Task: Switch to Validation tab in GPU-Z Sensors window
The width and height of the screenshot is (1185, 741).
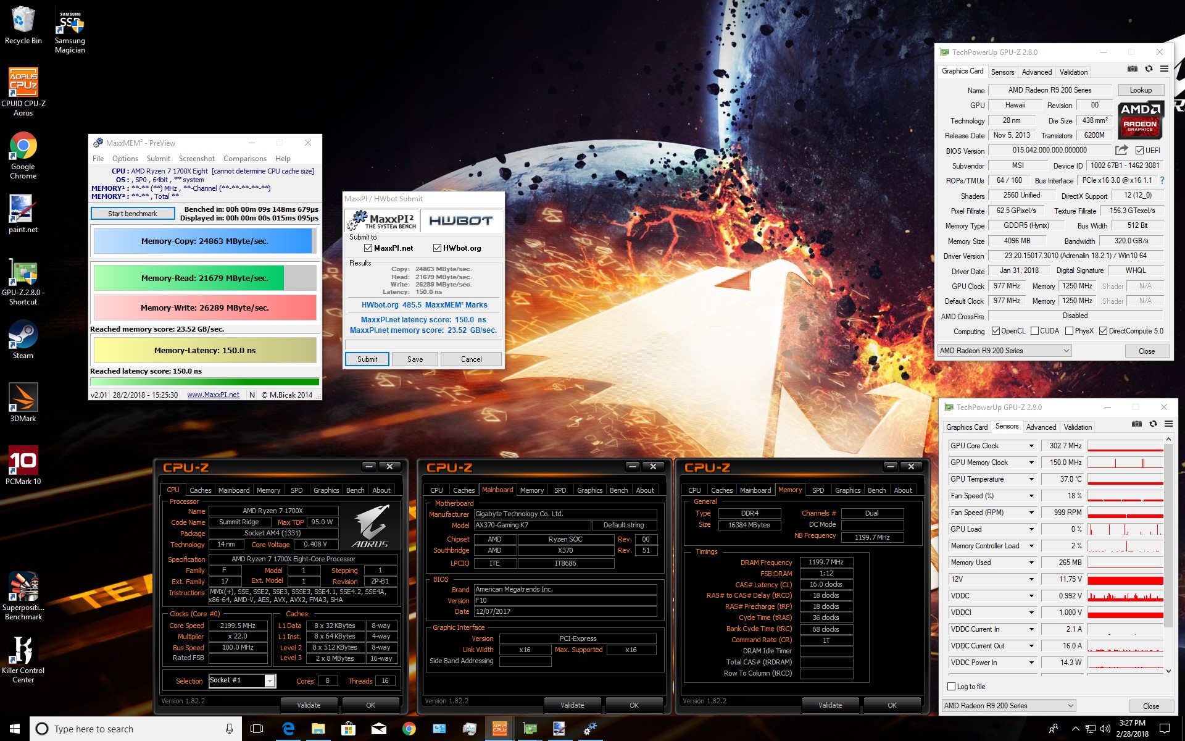Action: (x=1078, y=427)
